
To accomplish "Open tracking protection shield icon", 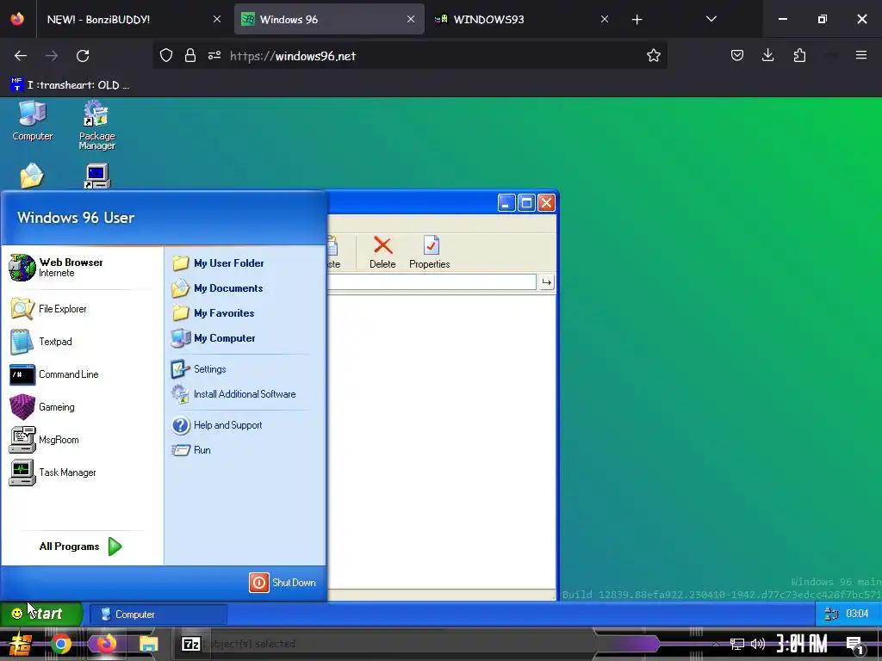I will (166, 55).
